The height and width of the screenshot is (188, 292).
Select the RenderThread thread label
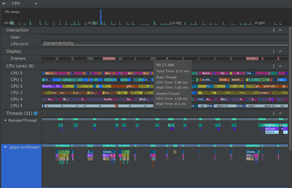pyautogui.click(x=23, y=120)
